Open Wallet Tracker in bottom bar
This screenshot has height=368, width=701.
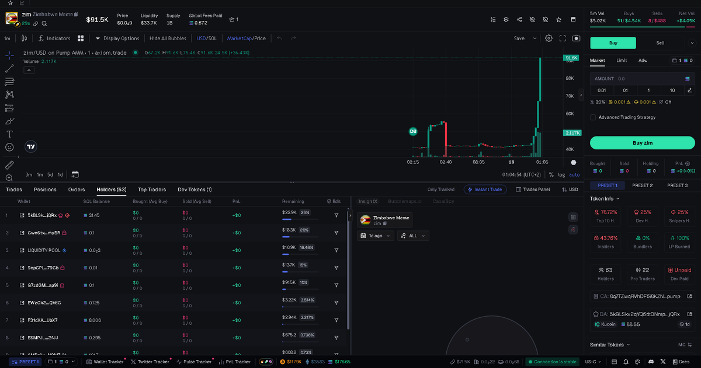click(105, 362)
